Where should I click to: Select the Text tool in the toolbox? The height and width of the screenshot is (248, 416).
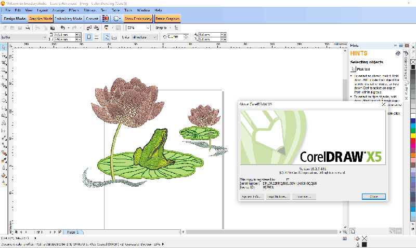4,123
